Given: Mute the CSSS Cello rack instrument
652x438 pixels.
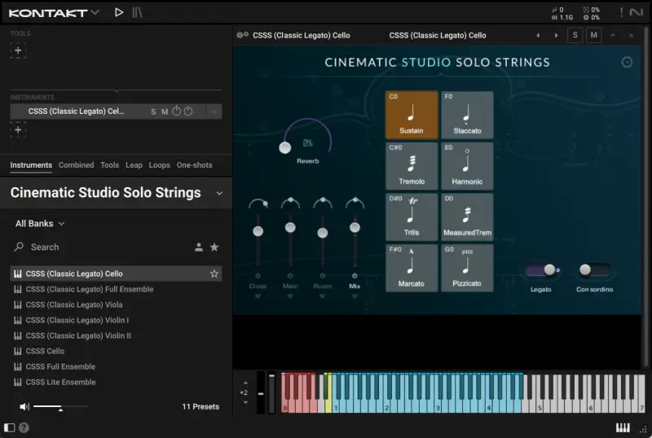Looking at the screenshot, I should pos(165,112).
